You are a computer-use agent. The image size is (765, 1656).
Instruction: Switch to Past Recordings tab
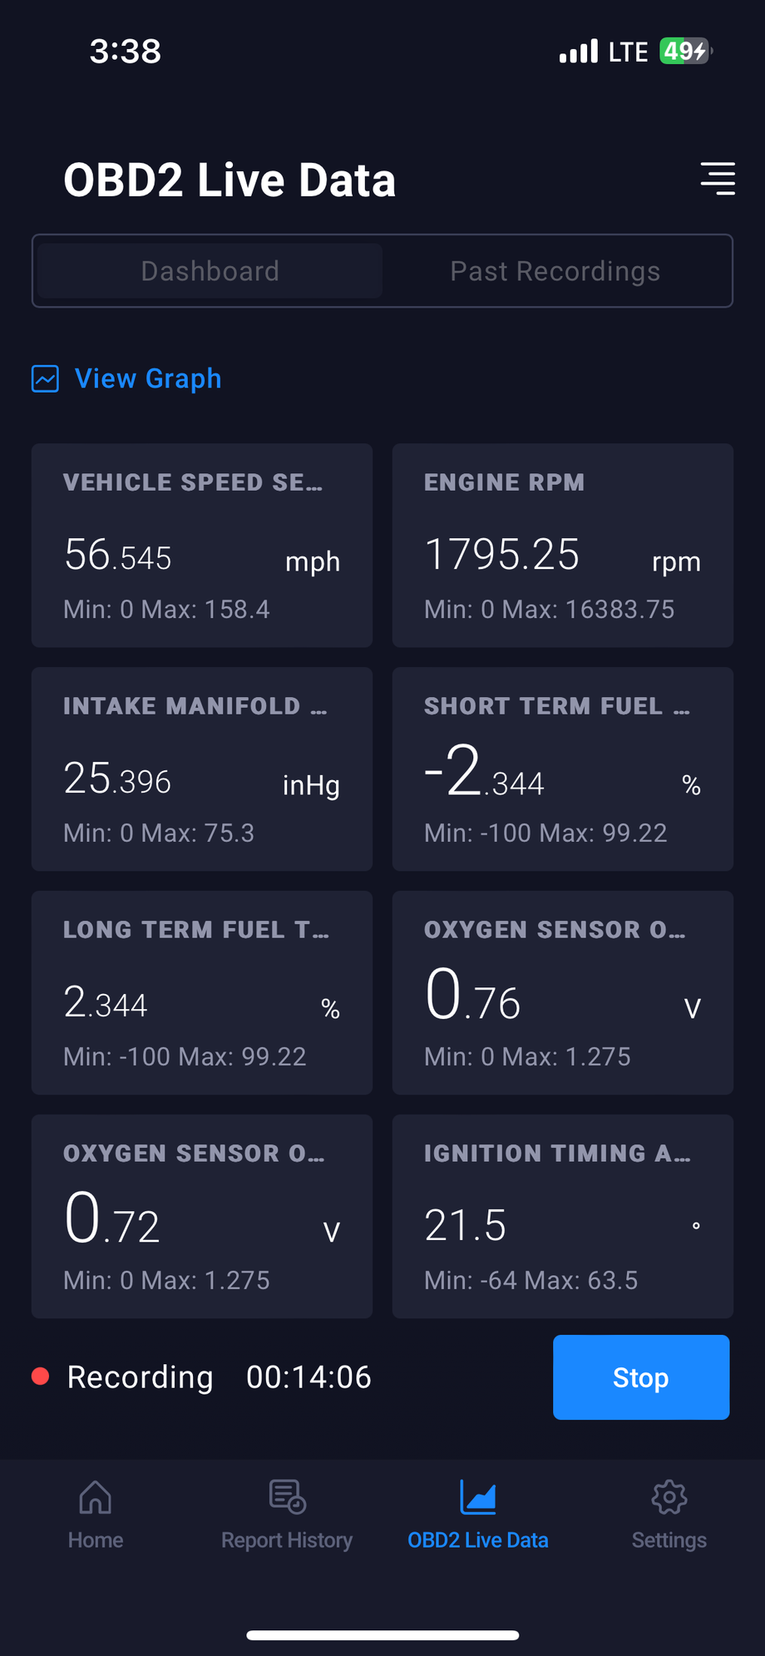tap(555, 271)
